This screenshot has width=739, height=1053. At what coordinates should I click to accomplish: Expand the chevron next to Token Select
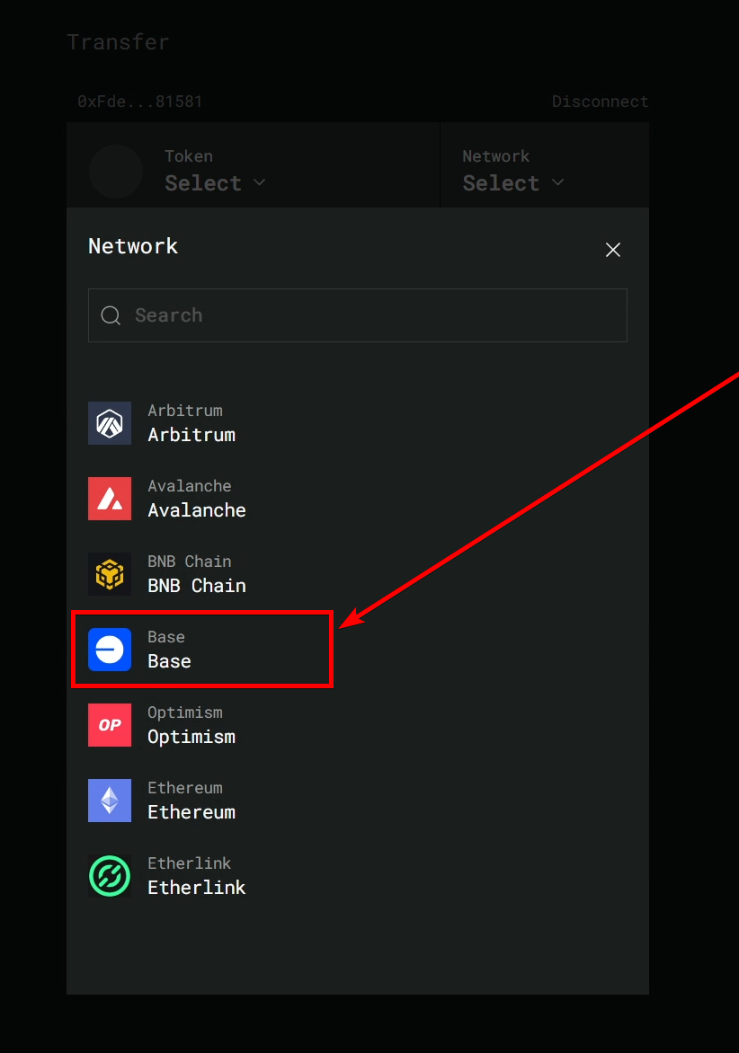(259, 182)
